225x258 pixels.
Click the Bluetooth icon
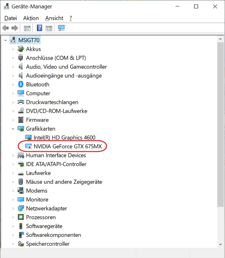pyautogui.click(x=21, y=84)
